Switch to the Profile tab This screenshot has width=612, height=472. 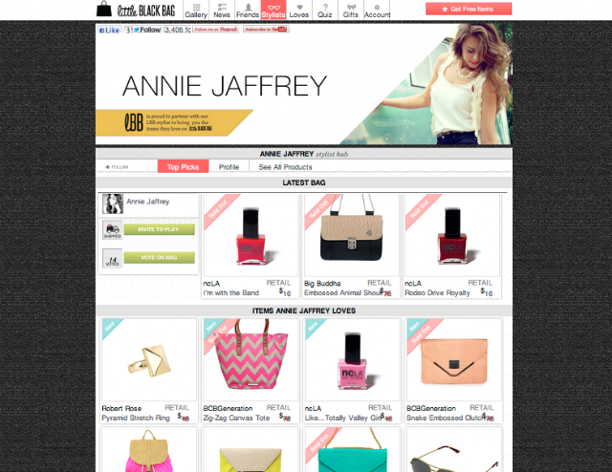[229, 166]
